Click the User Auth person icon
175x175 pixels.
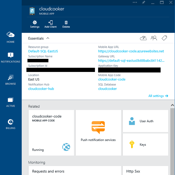(132, 121)
